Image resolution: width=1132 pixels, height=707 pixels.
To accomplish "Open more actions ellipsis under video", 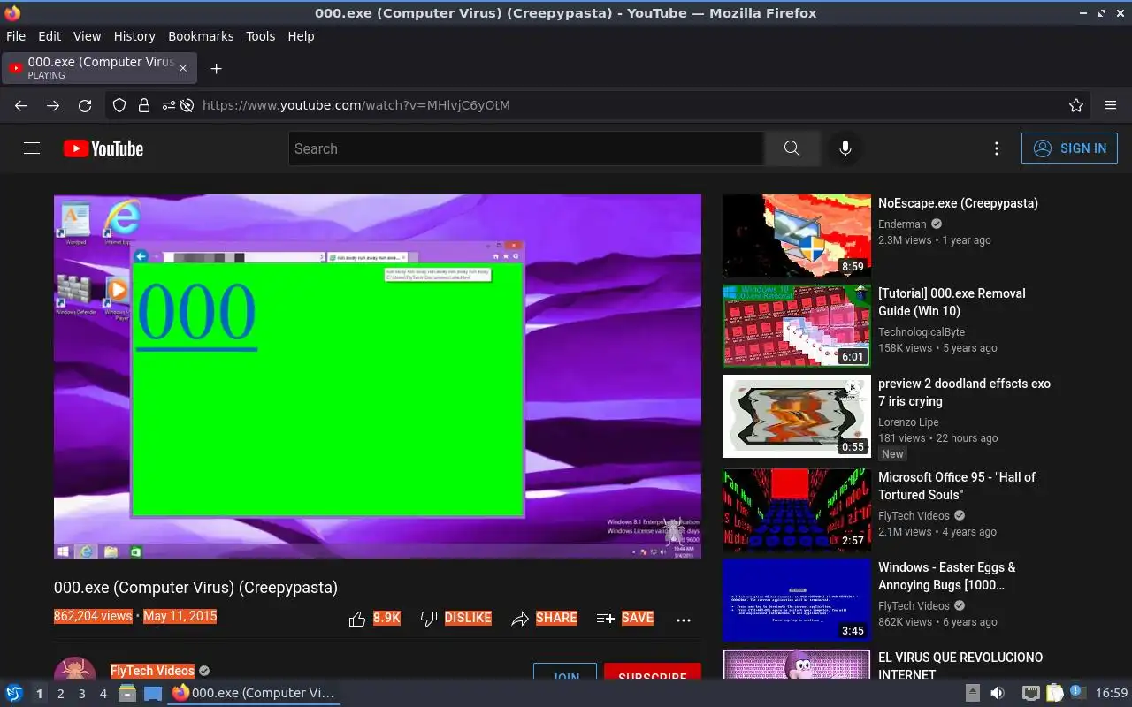I will (x=684, y=620).
